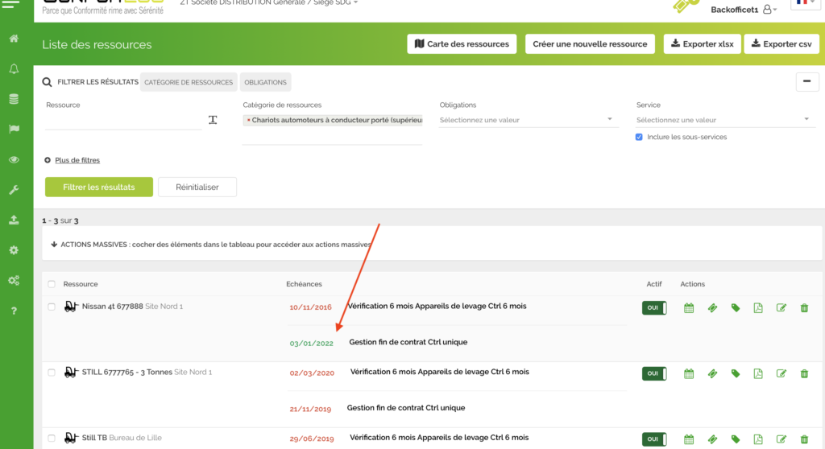Delete the Nissan 4t 677888 resource
The height and width of the screenshot is (449, 825).
click(804, 307)
